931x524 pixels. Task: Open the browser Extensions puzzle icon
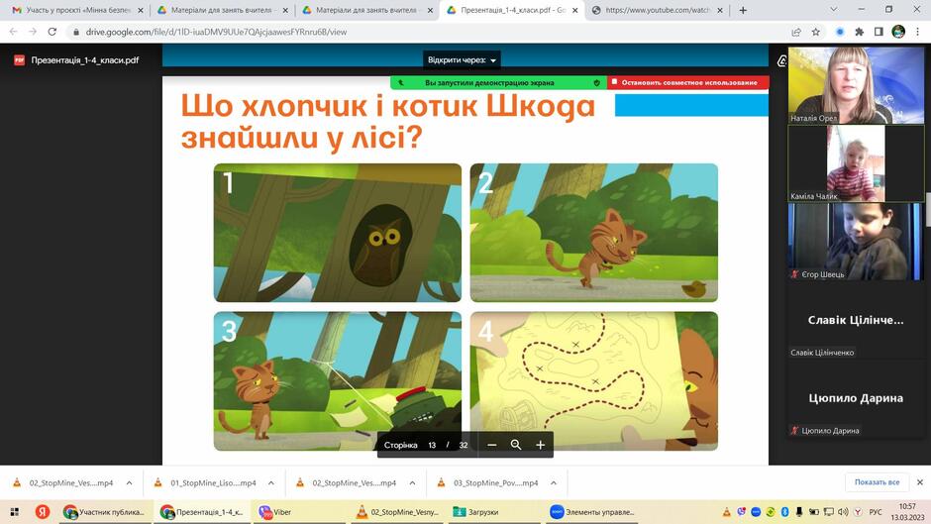[859, 32]
